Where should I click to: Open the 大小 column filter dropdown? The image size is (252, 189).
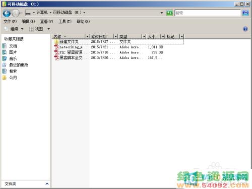click(163, 36)
